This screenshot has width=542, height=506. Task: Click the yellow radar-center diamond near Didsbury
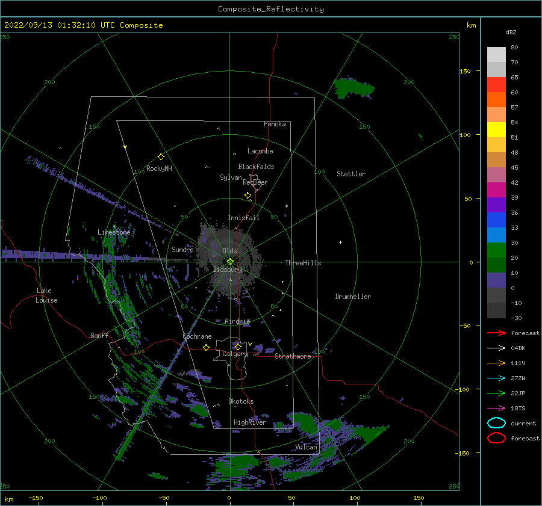click(230, 262)
